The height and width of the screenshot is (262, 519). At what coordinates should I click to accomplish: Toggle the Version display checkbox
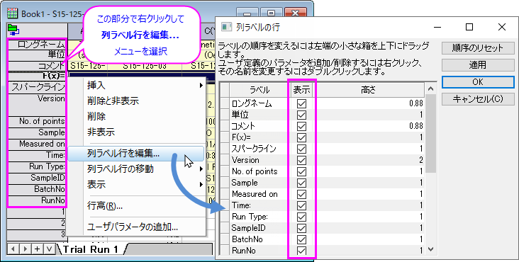[x=301, y=160]
